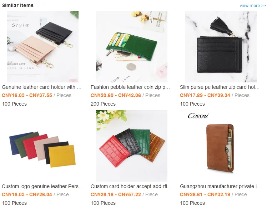The image size is (267, 208).
Task: Click price CN¥16.03 - CN¥37.55
Action: [x=27, y=95]
